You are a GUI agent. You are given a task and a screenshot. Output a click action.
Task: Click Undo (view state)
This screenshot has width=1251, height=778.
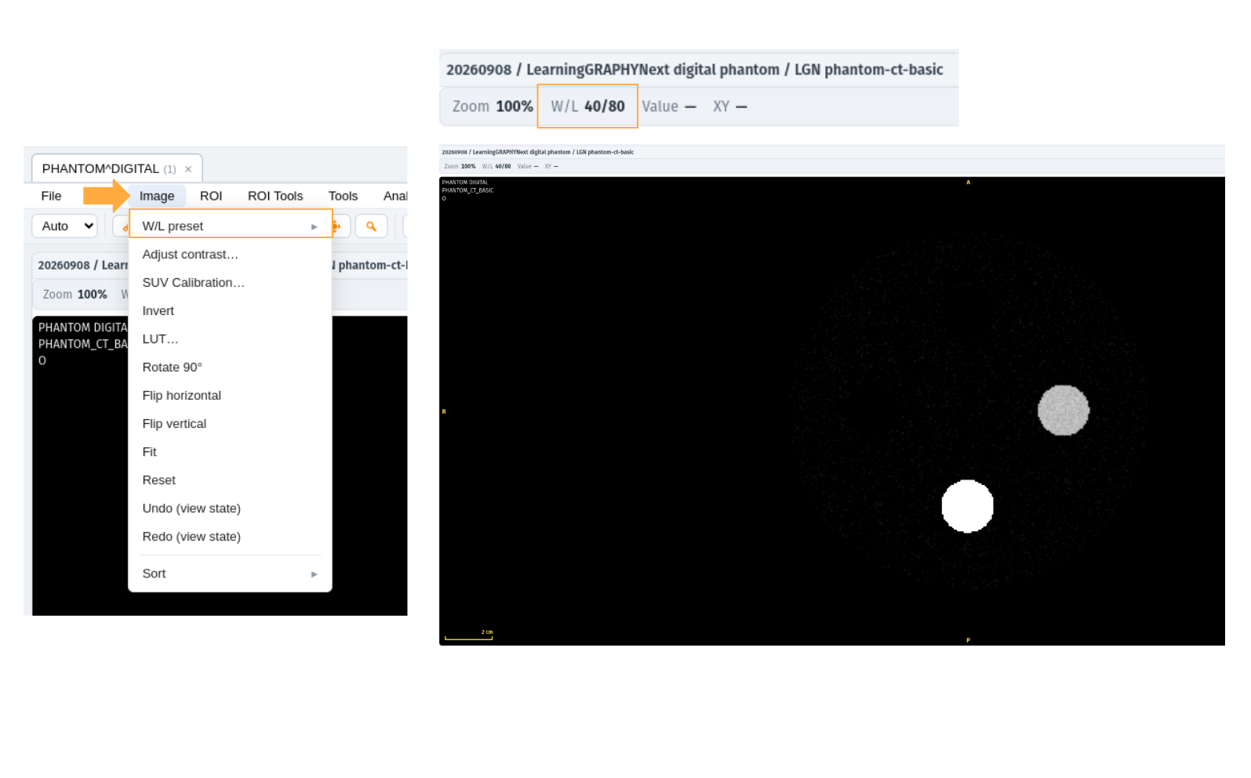point(231,508)
